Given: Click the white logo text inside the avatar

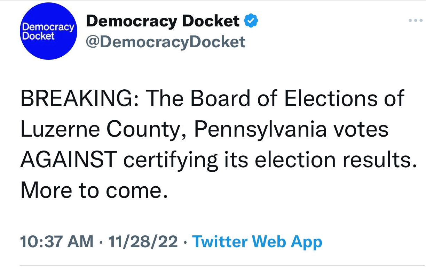Looking at the screenshot, I should (48, 31).
